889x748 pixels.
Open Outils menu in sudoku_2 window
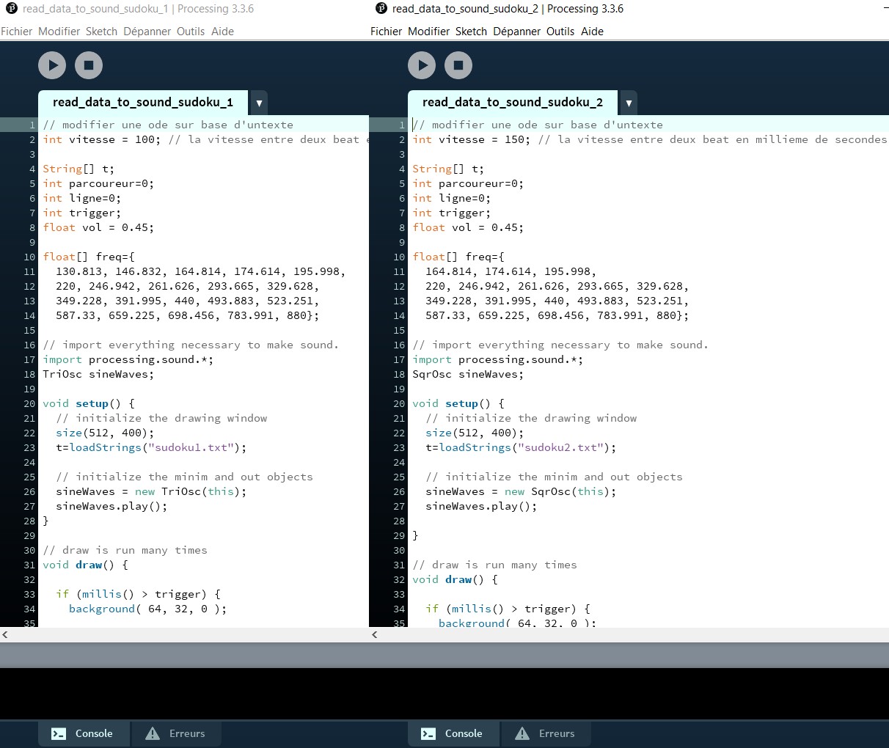click(x=560, y=32)
